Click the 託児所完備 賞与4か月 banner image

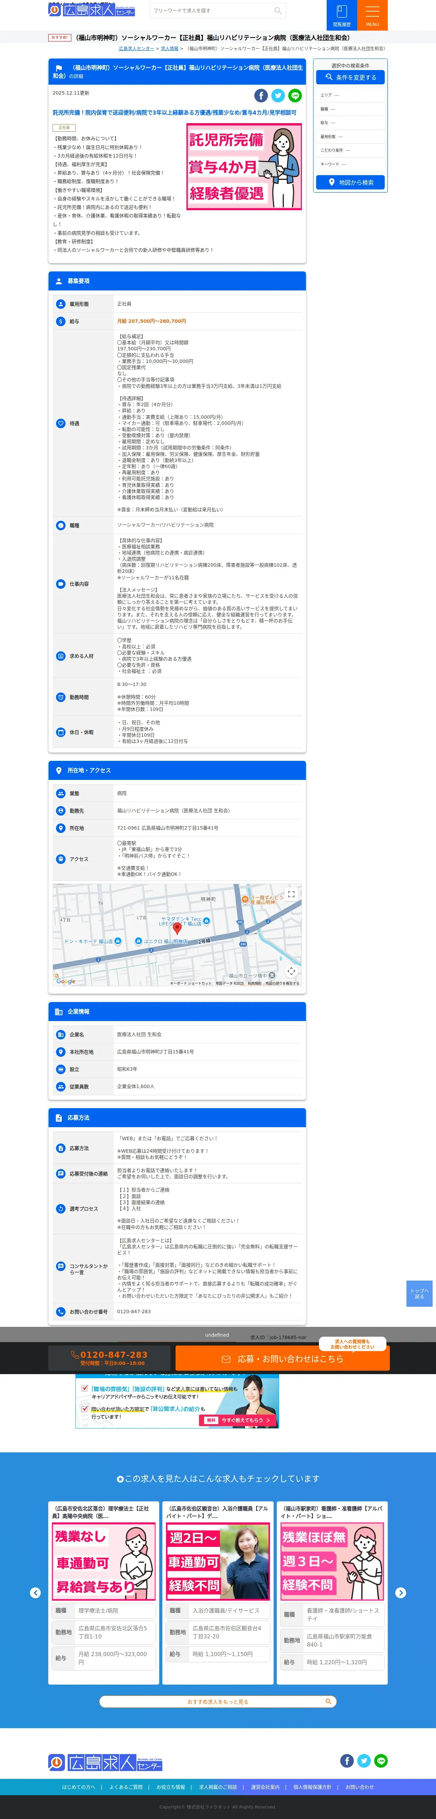pos(244,167)
